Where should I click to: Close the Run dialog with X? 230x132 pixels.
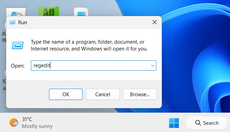click(x=155, y=22)
